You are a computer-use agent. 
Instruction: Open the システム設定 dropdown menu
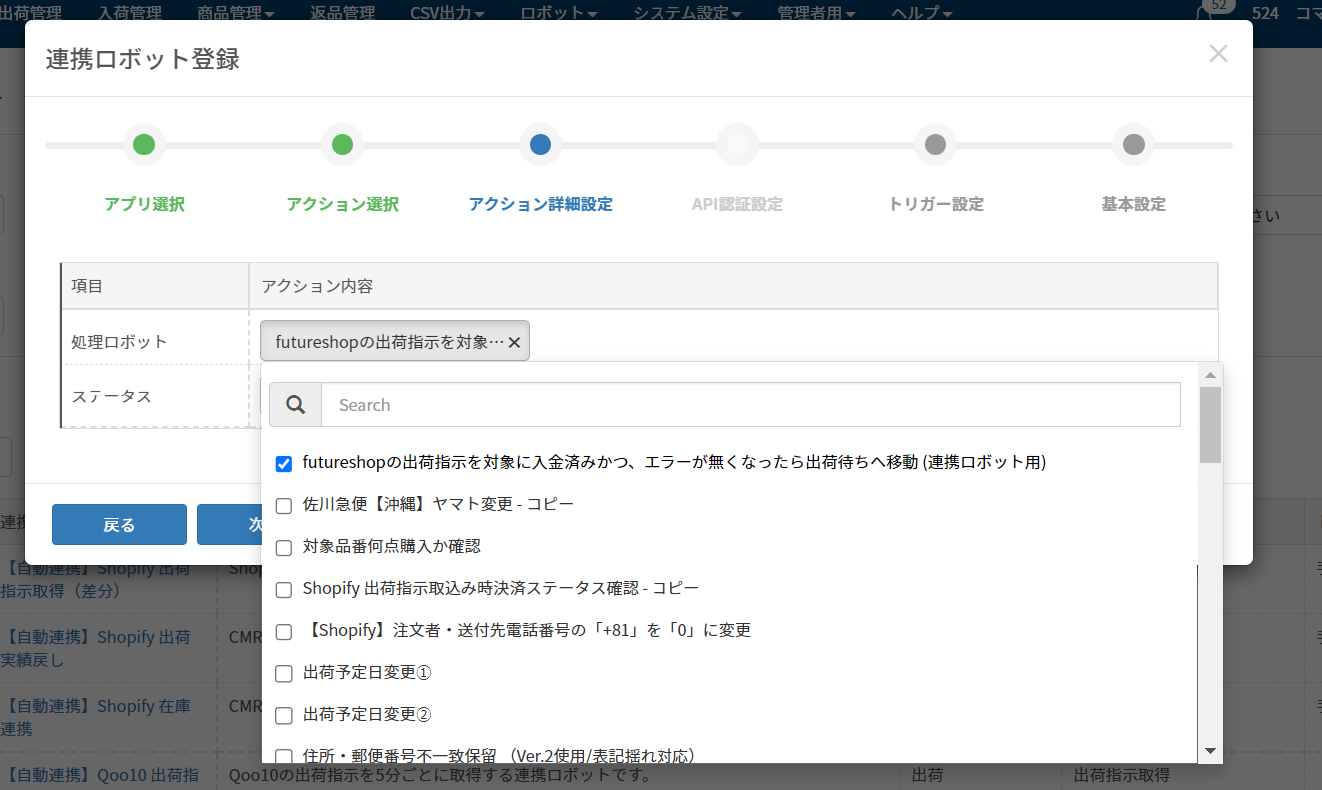tap(686, 12)
